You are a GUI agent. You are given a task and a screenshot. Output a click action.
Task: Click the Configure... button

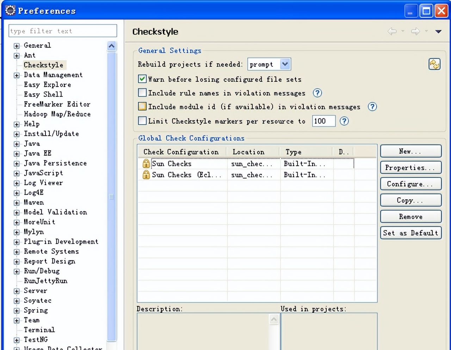pyautogui.click(x=411, y=184)
